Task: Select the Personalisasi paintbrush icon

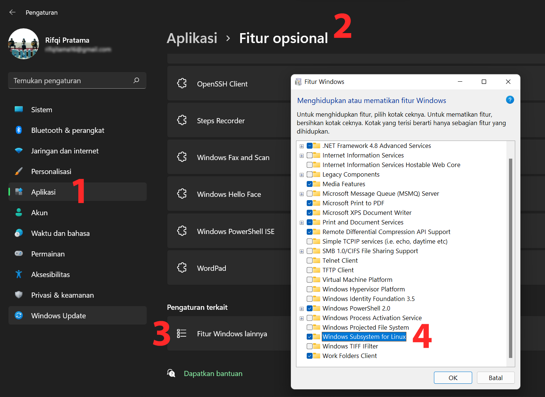Action: click(x=19, y=171)
